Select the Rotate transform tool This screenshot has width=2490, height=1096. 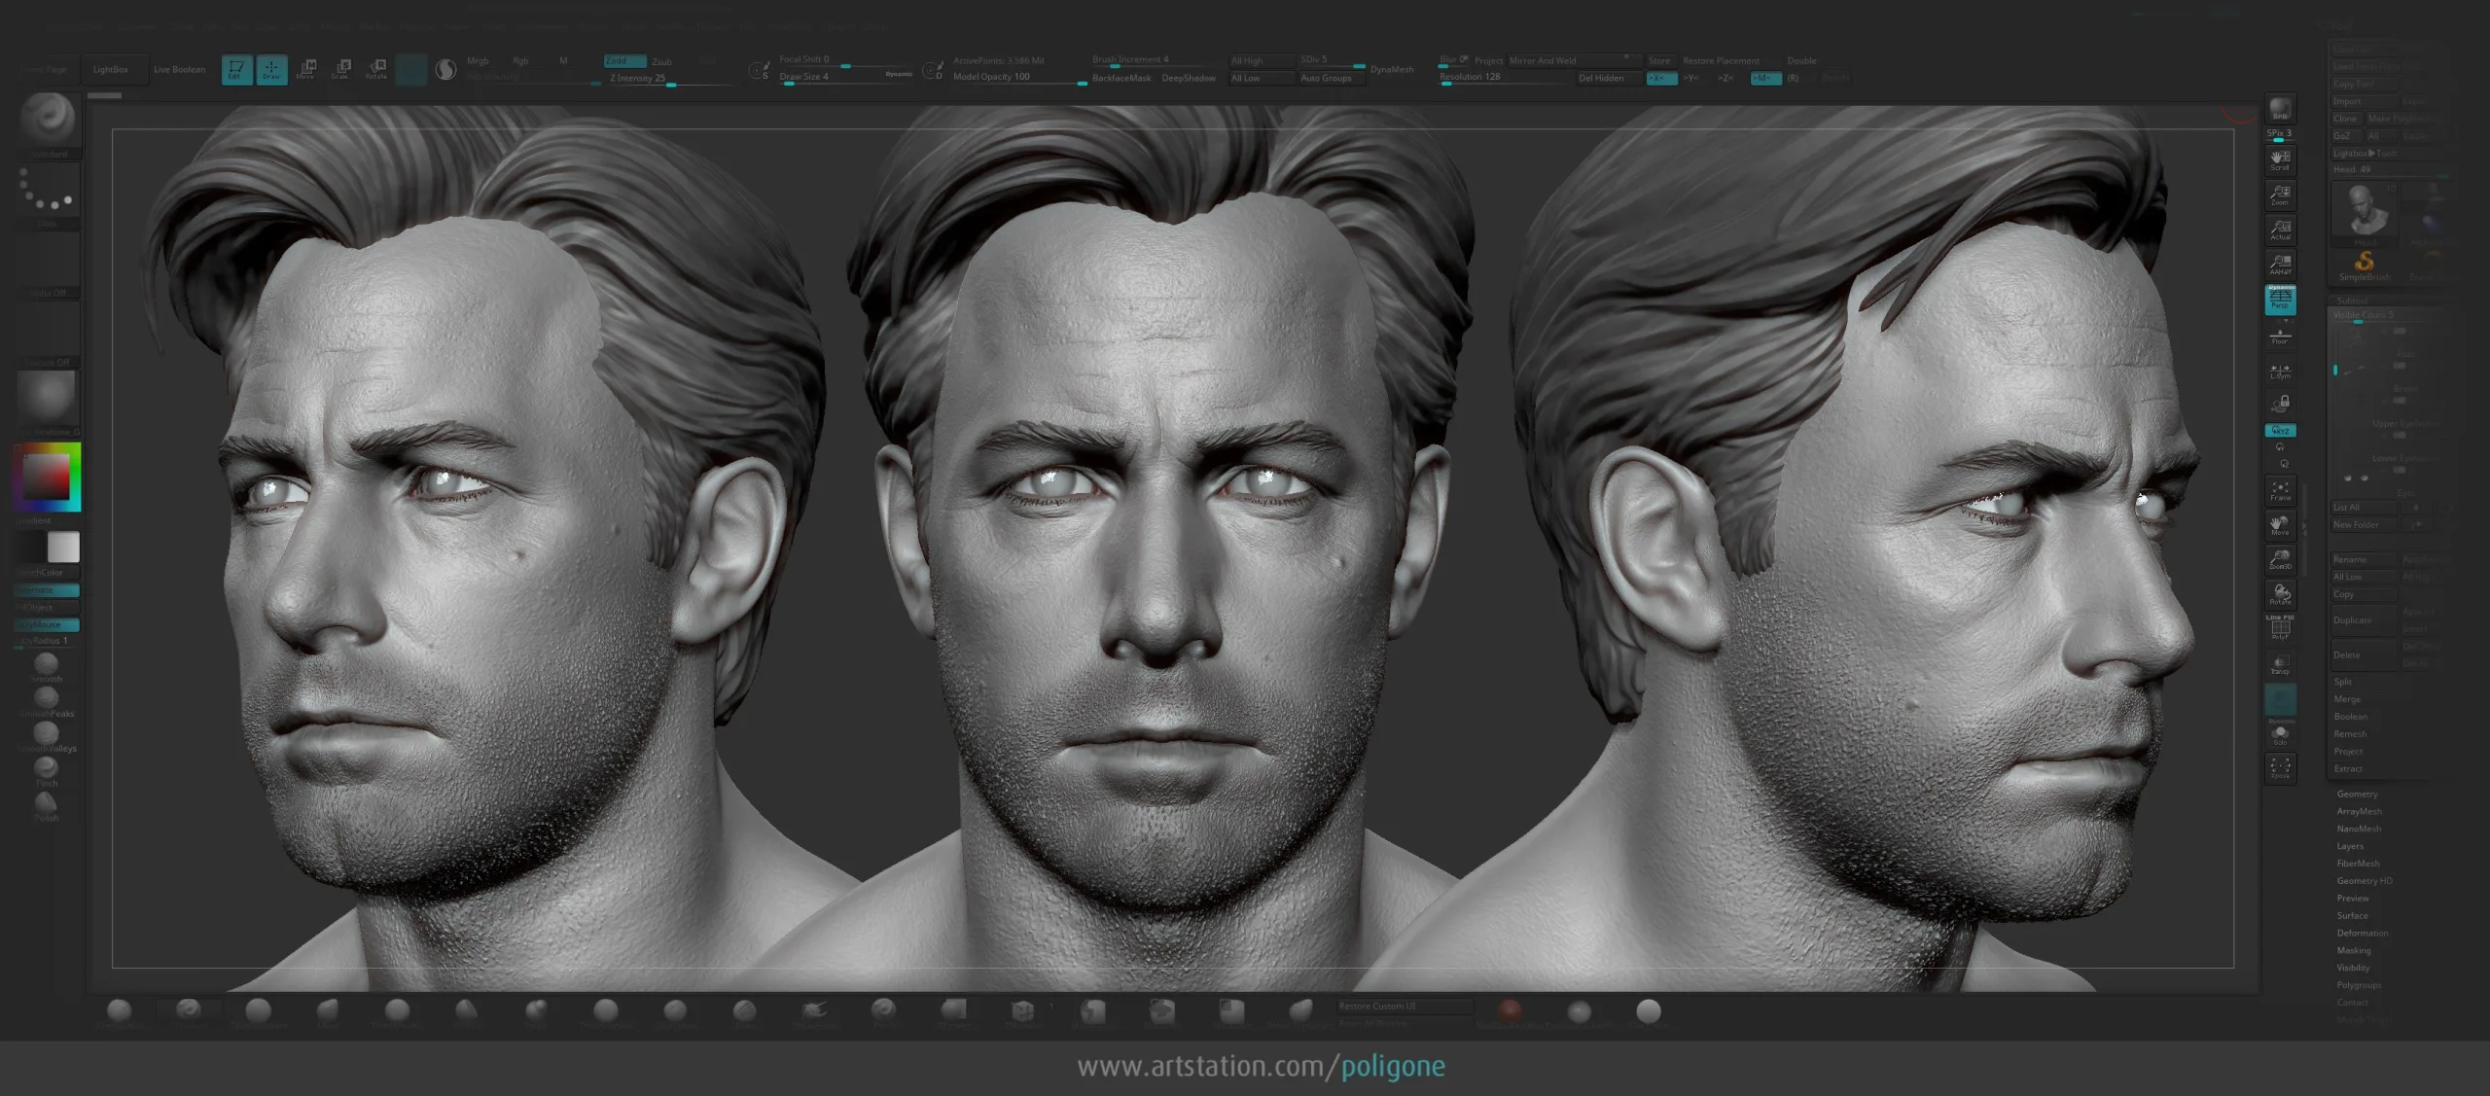coord(376,70)
